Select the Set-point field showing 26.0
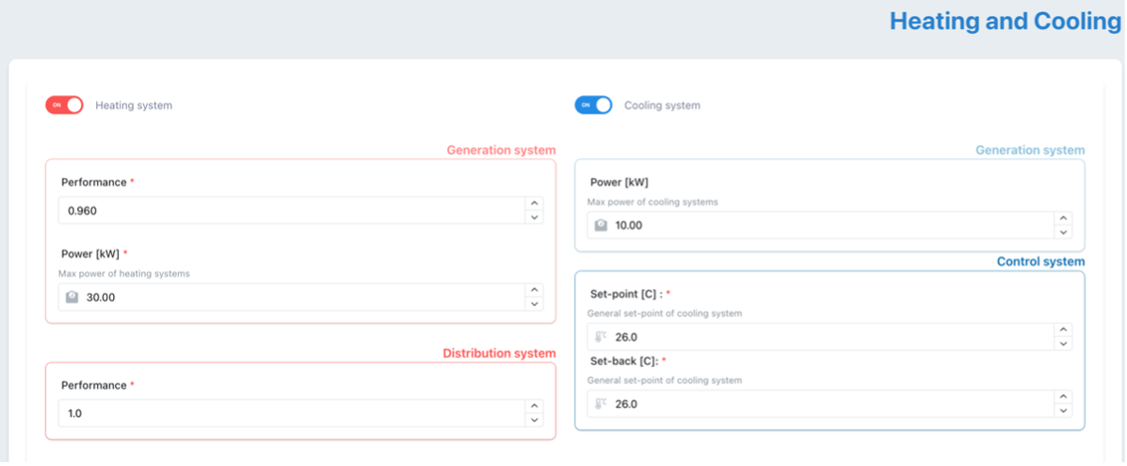Image resolution: width=1127 pixels, height=466 pixels. (819, 337)
